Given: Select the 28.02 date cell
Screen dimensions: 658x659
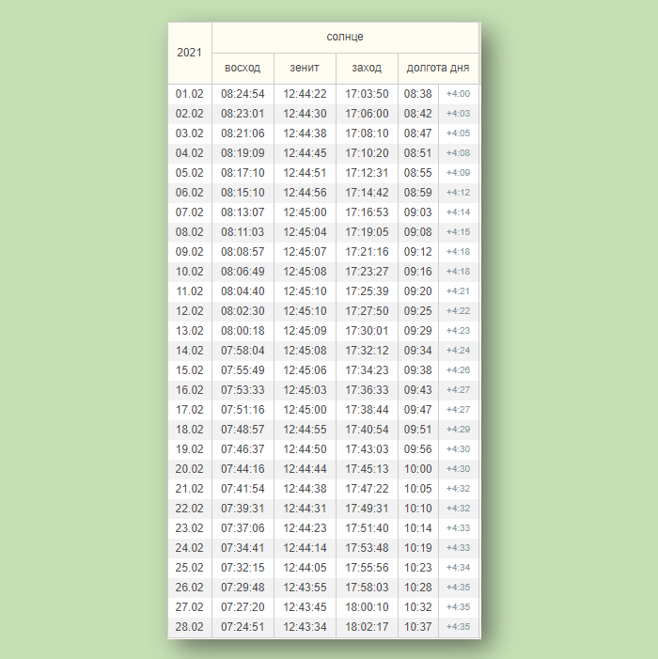Looking at the screenshot, I should click(190, 627).
